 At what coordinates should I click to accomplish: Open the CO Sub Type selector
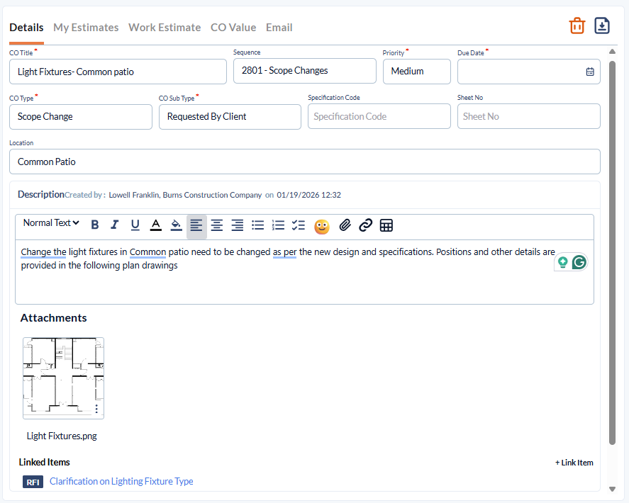(x=230, y=117)
